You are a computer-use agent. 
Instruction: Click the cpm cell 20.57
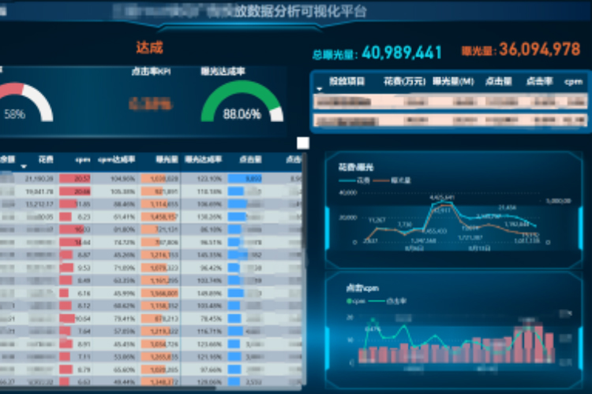82,179
